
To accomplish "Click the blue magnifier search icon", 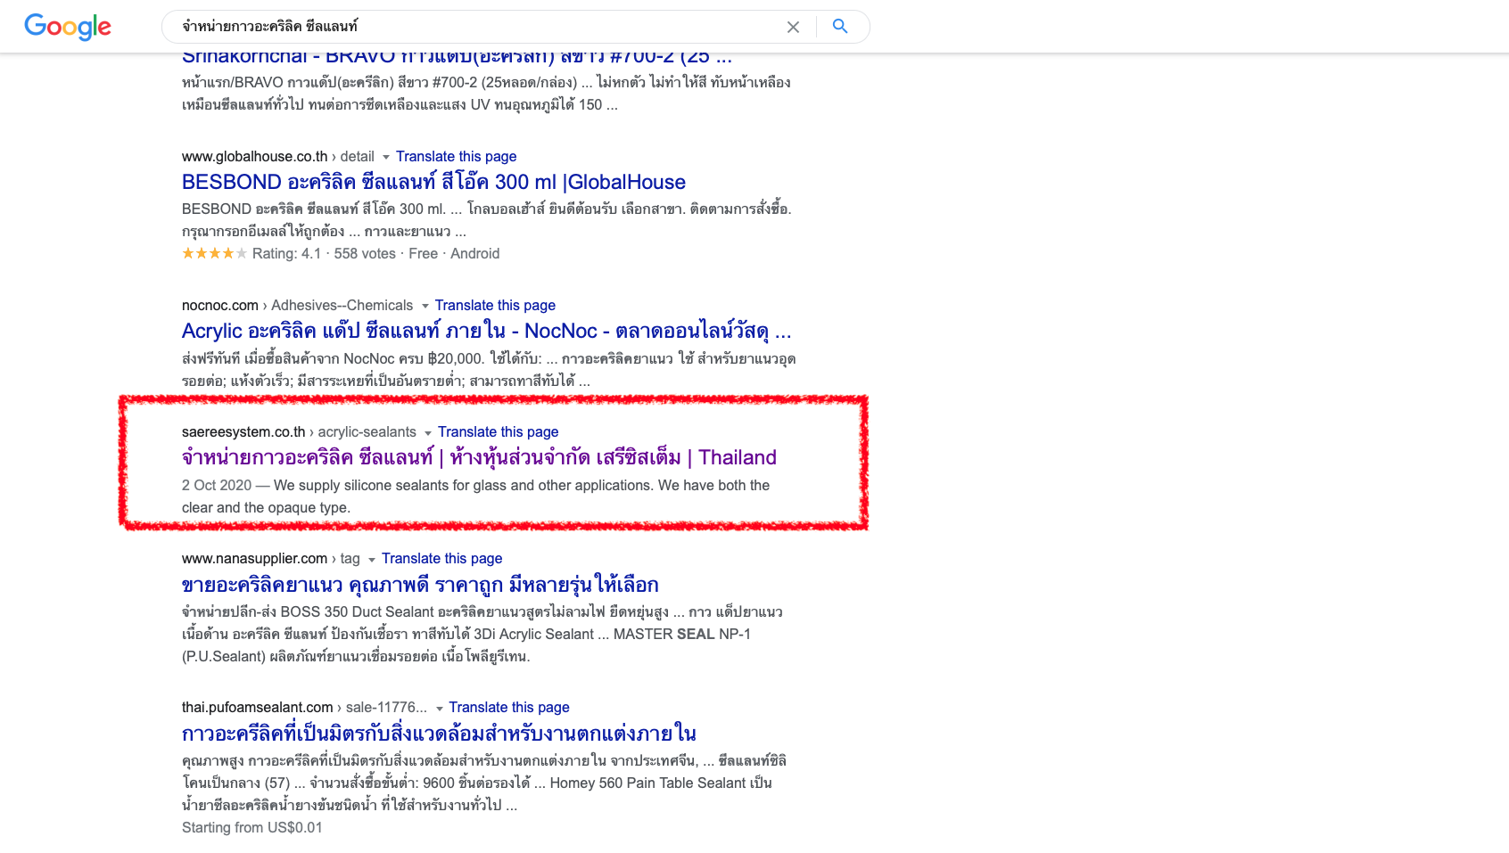I will tap(840, 27).
